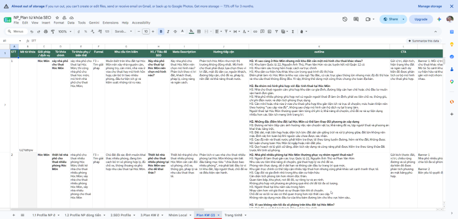
Task: Open version history clock icon
Action: pos(345,19)
